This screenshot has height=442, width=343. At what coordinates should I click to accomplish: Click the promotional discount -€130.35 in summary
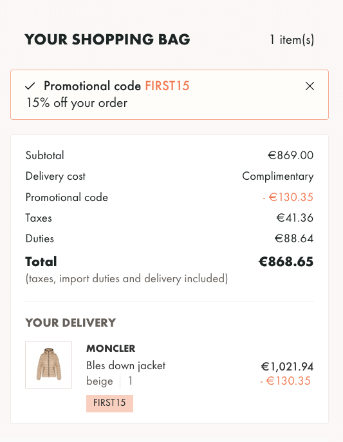click(x=288, y=197)
